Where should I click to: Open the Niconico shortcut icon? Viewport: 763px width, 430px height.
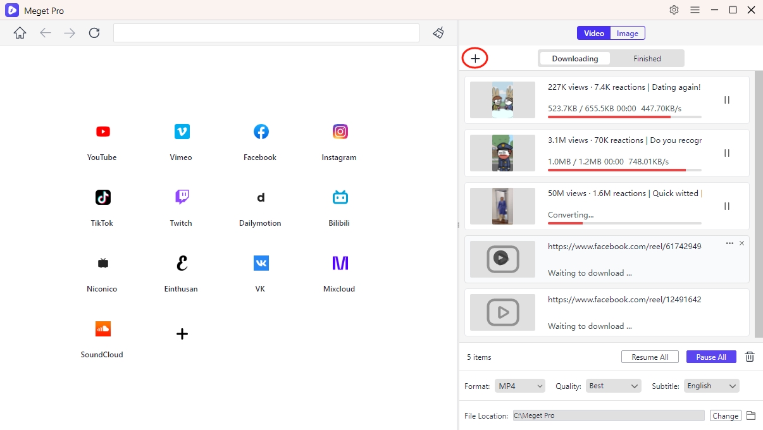(x=102, y=263)
